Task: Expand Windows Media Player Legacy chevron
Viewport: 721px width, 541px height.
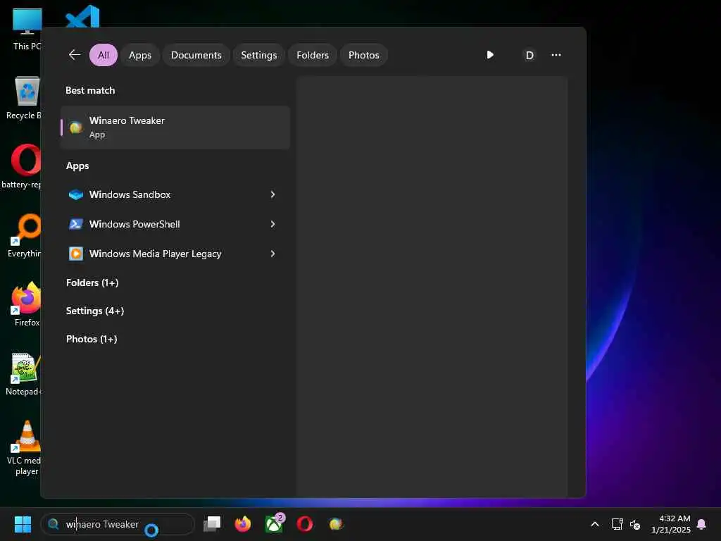Action: point(272,254)
